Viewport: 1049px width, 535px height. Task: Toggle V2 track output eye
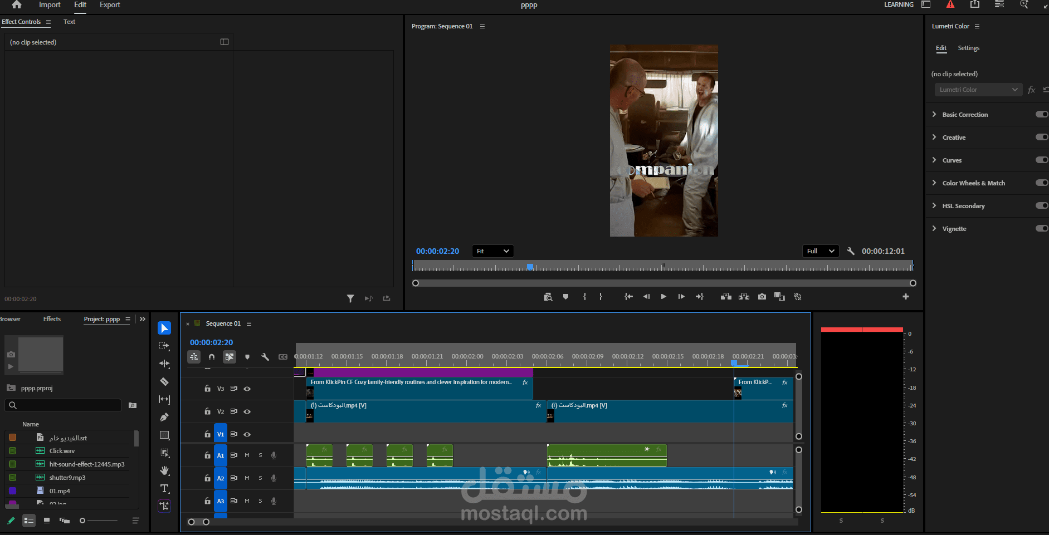(247, 411)
